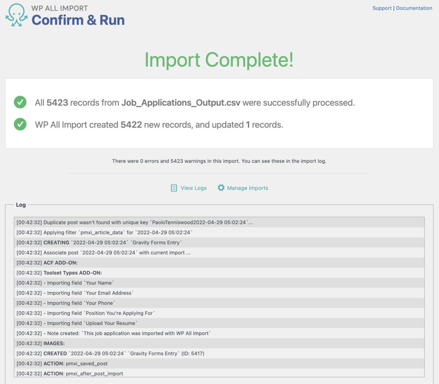Click the gear icon beside Manage Imports
Image resolution: width=439 pixels, height=384 pixels.
pos(221,188)
